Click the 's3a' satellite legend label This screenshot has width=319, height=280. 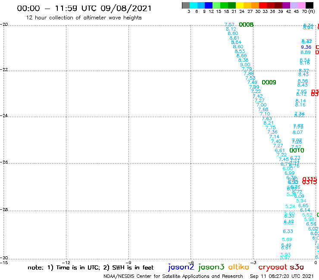297,267
